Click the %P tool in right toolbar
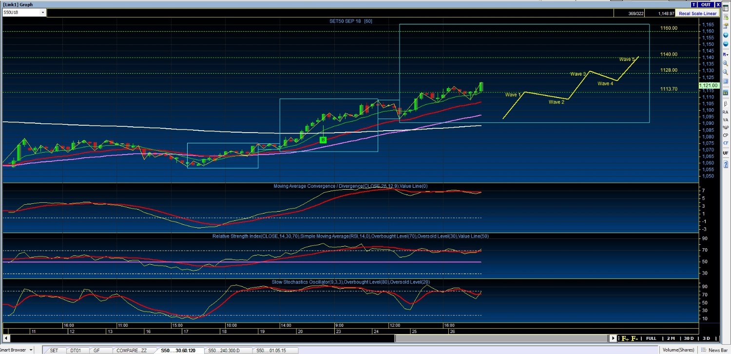This screenshot has width=731, height=354. point(725,128)
